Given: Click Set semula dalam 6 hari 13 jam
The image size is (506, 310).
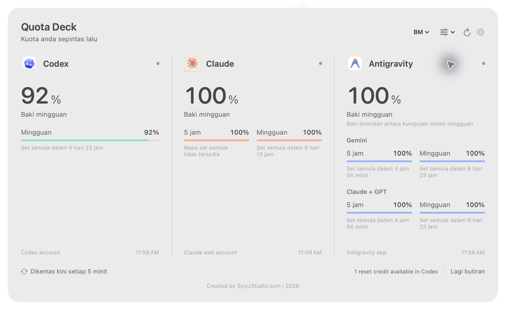Looking at the screenshot, I should pos(288,151).
